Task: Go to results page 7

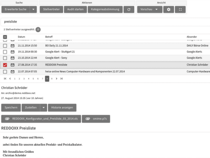Action: 42,79
